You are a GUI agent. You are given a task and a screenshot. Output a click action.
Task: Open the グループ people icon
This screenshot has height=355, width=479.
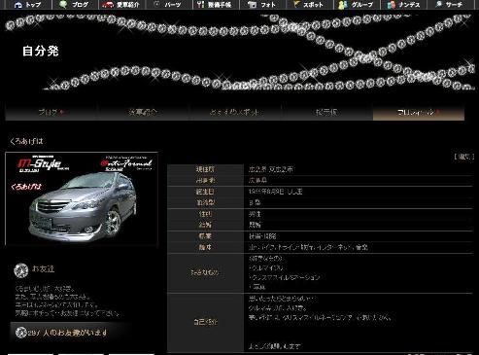343,5
